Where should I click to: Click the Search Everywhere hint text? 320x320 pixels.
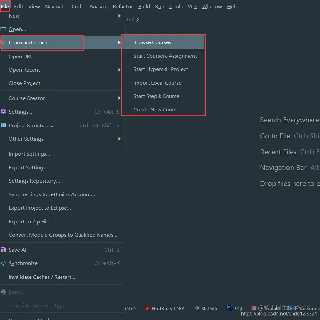(290, 120)
